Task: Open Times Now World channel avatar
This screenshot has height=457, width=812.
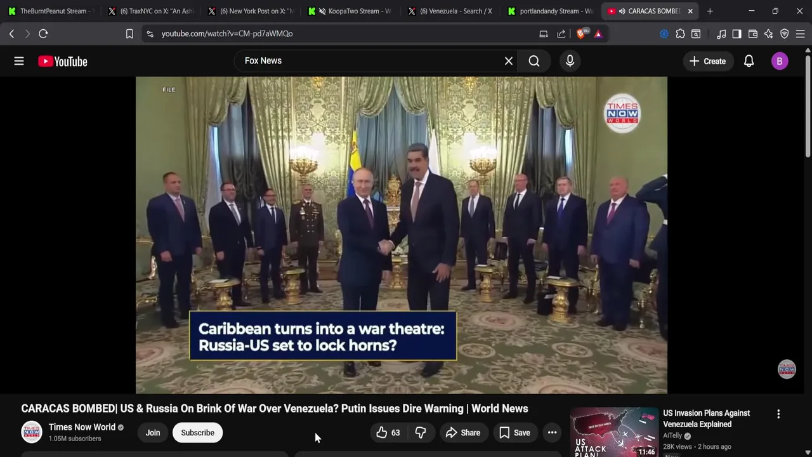Action: (32, 432)
